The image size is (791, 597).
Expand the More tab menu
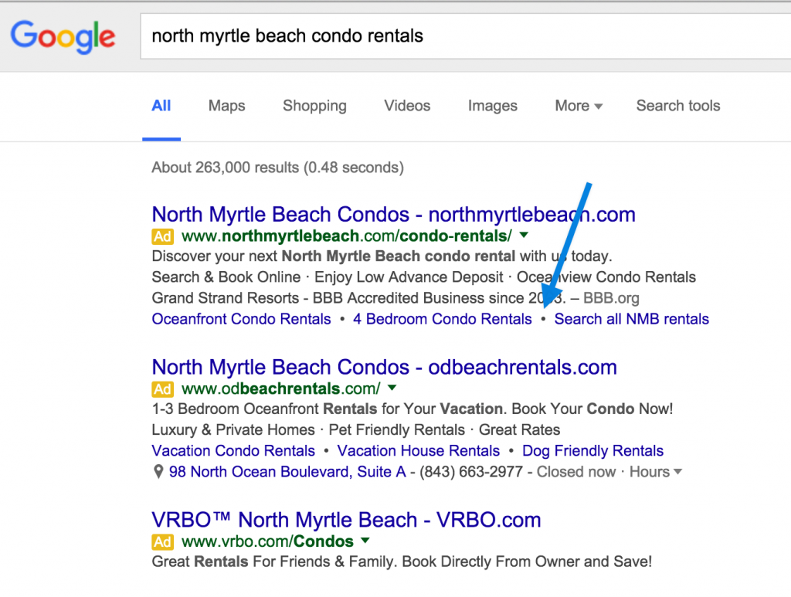pos(578,106)
